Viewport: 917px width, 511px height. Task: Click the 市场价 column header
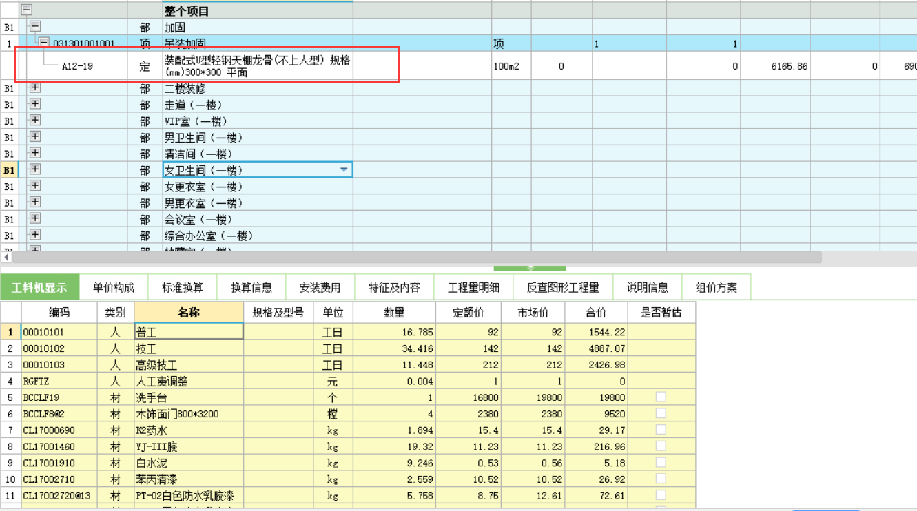click(533, 312)
